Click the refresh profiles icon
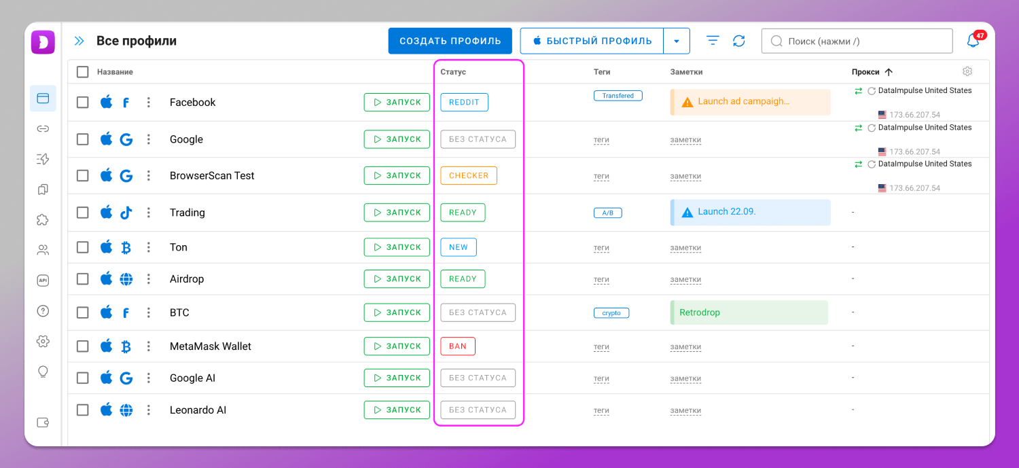Screen dimensions: 1019x468 coord(739,41)
